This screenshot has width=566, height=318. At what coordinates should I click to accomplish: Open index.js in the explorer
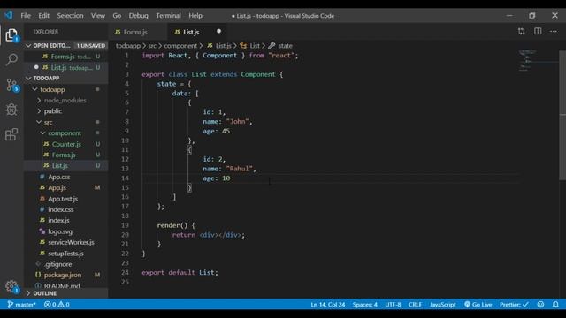point(58,220)
